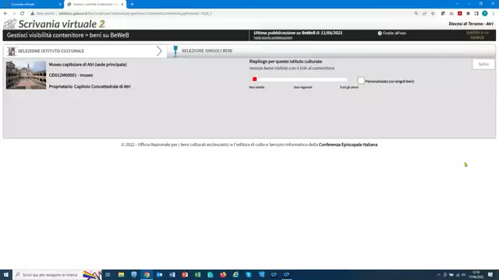Select the Gestisci visibilità contenitore browser tab
The width and height of the screenshot is (499, 280).
95,4
